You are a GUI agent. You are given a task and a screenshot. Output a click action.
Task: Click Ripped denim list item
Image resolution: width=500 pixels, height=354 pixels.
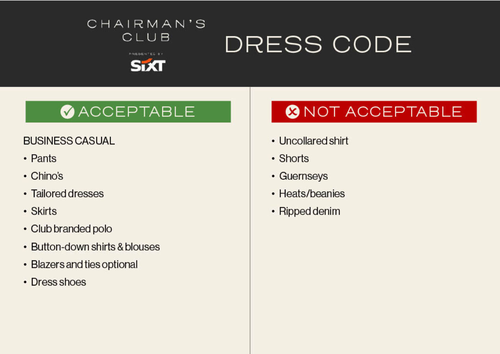point(309,211)
